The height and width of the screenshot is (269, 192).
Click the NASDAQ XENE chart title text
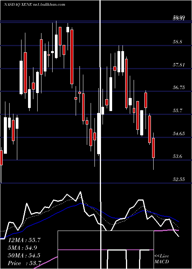click(35, 5)
